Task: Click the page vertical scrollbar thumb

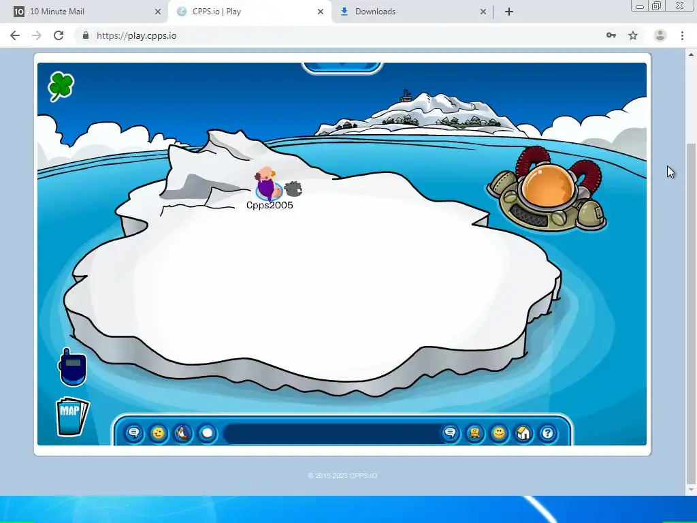Action: [692, 313]
